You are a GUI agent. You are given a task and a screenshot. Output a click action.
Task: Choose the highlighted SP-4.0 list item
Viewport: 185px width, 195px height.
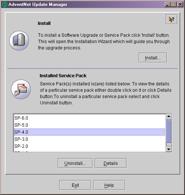pos(90,132)
